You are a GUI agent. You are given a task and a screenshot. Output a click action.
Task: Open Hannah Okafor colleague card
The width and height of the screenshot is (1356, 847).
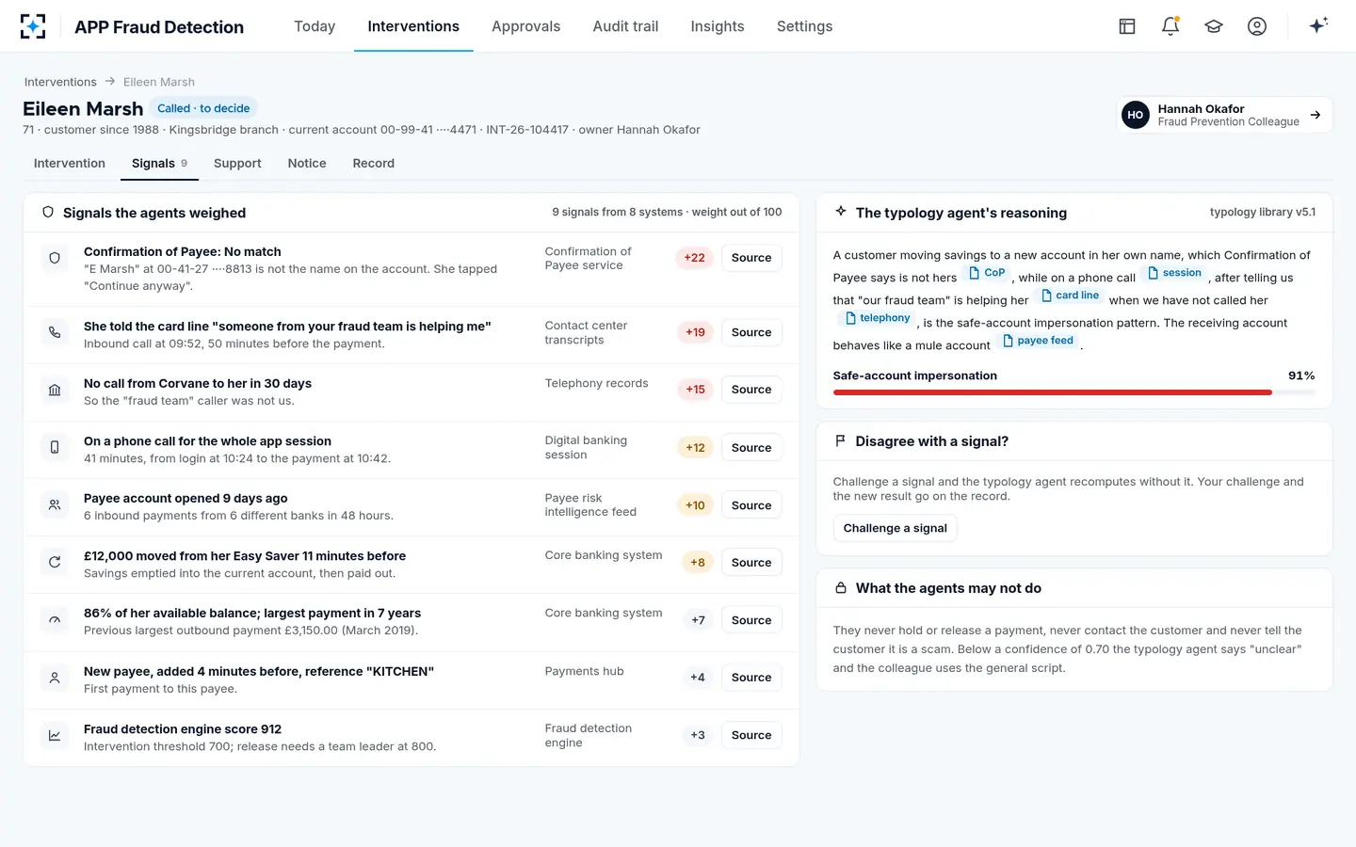click(1224, 115)
